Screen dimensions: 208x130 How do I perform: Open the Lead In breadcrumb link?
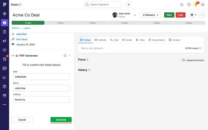[27, 28]
